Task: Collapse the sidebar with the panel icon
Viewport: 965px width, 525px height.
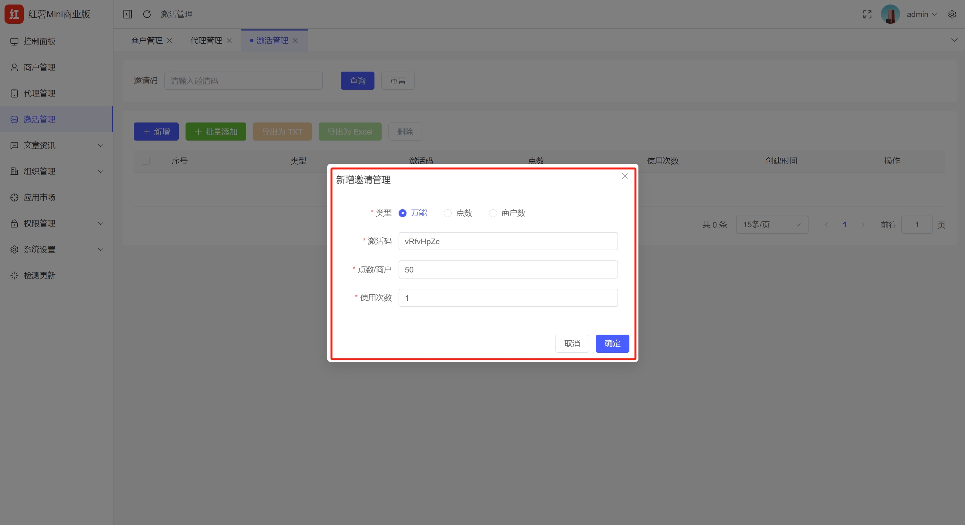Action: [x=127, y=14]
